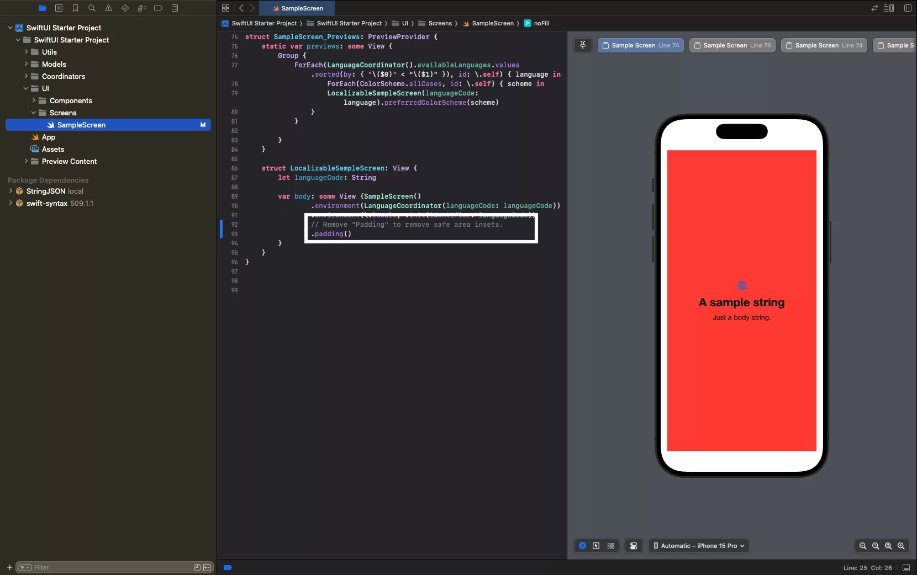Viewport: 917px width, 575px height.
Task: Expand the Models folder
Action: (25, 64)
